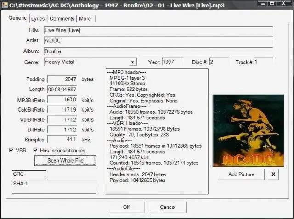The width and height of the screenshot is (294, 219).
Task: Click the '171,240.4057 kbit' line
Action: (x=129, y=157)
